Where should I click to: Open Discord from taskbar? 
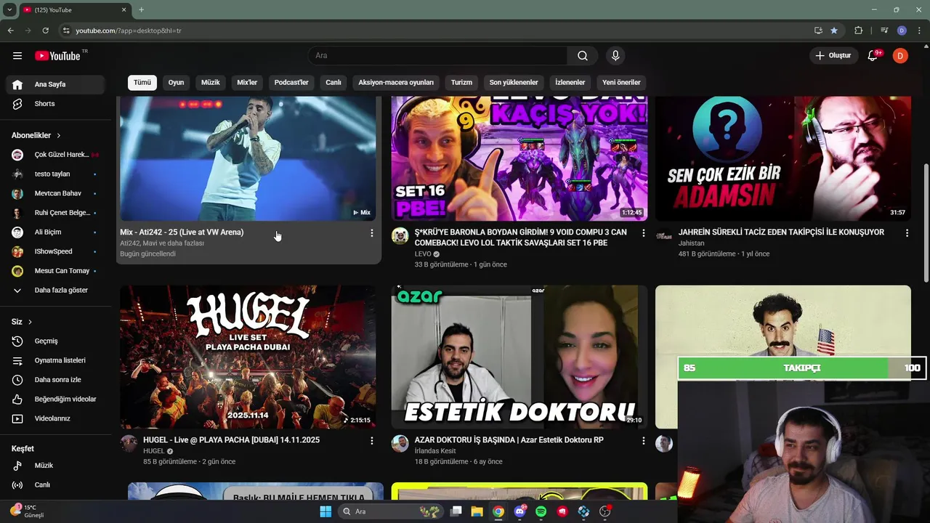(x=519, y=511)
